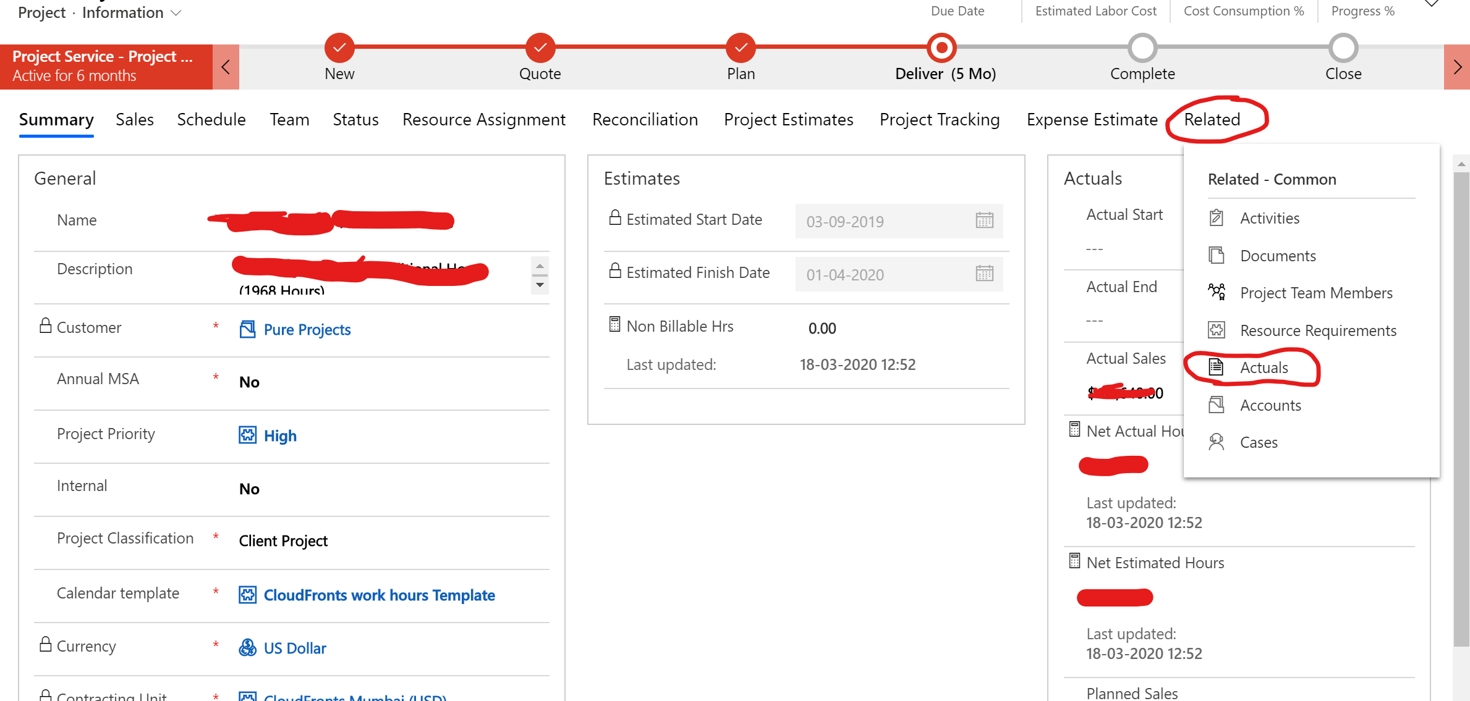This screenshot has height=701, width=1470.
Task: Switch to the Resource Assignment tab
Action: 484,119
